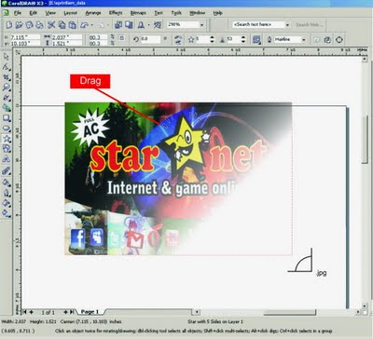Click the Import icon

tap(118, 24)
